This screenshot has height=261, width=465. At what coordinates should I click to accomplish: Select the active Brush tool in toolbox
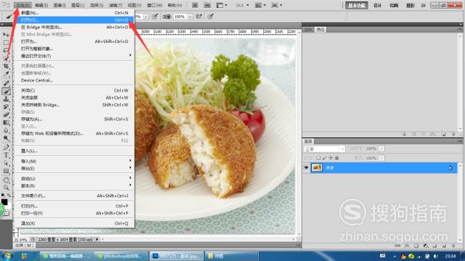coord(6,92)
